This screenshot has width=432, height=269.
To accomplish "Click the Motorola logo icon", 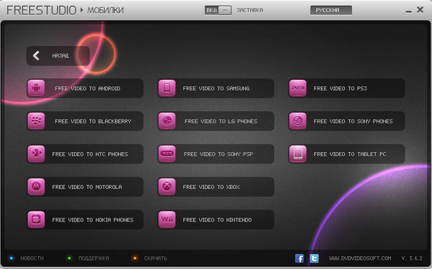I will click(36, 187).
